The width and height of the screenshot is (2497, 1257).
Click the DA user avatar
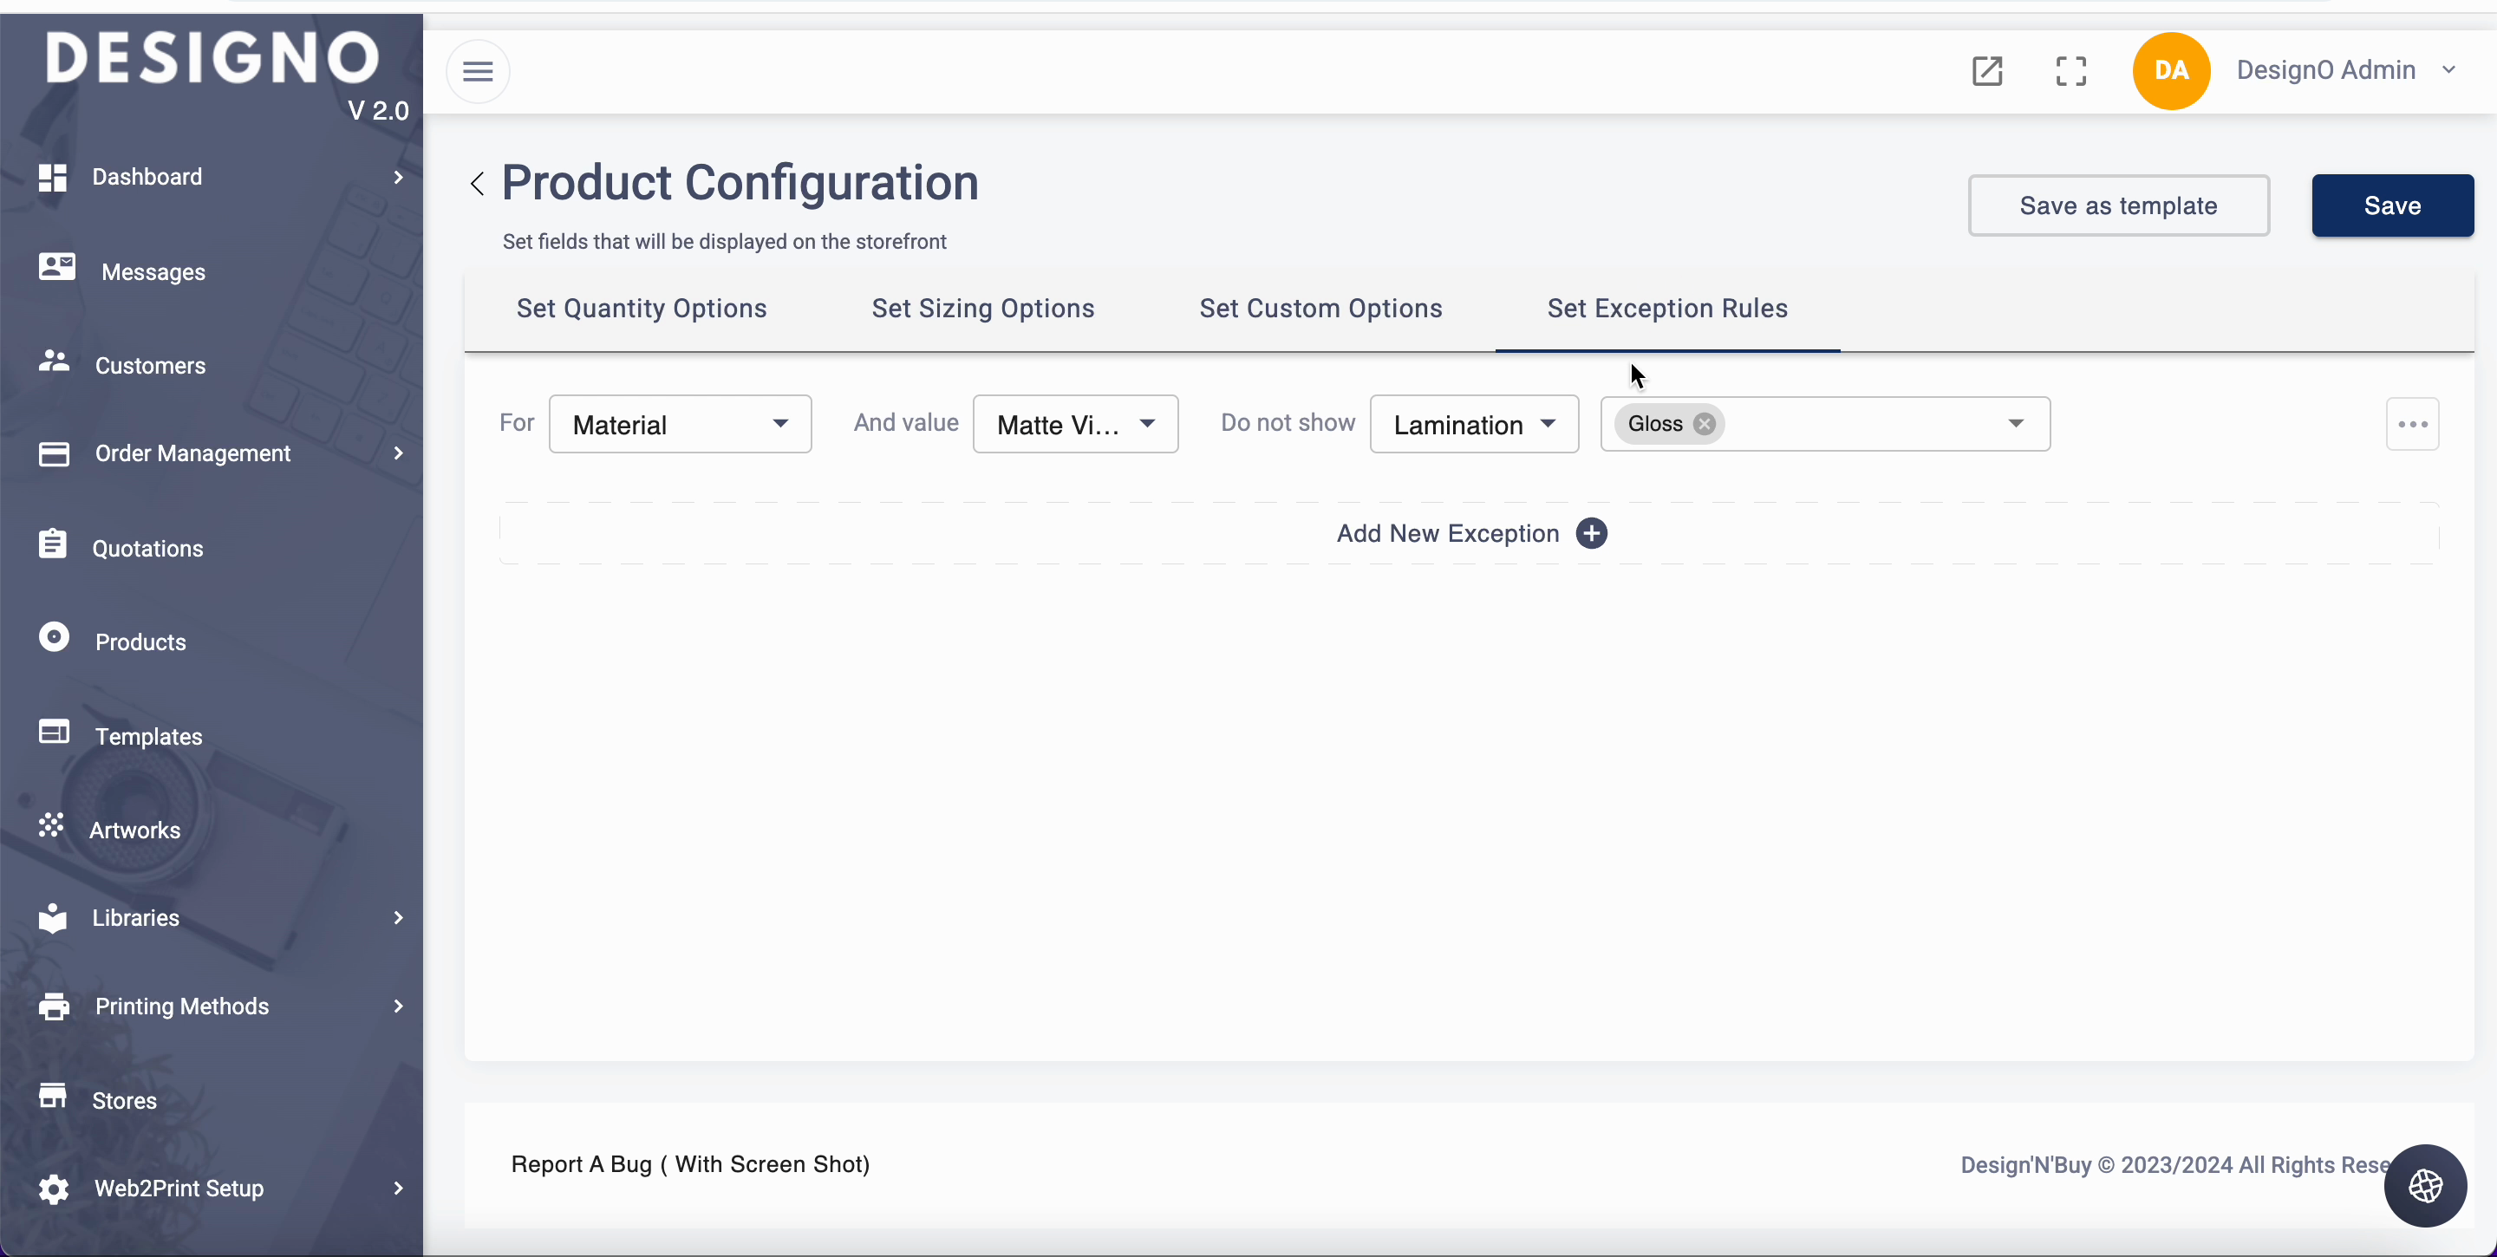point(2170,71)
